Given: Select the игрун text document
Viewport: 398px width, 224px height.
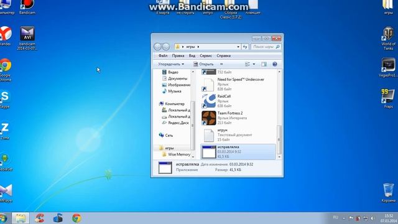Looking at the screenshot, I should 238,135.
